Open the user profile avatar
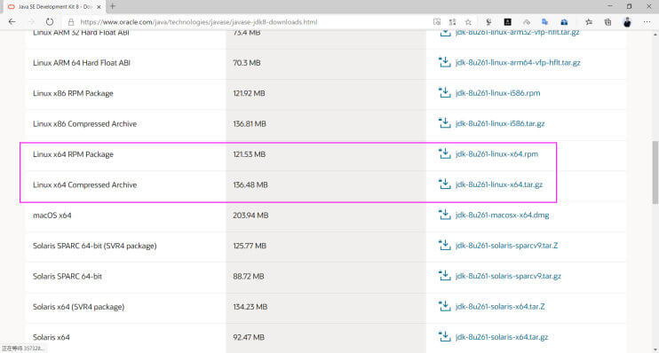Viewport: 659px width, 353px height. tap(627, 22)
